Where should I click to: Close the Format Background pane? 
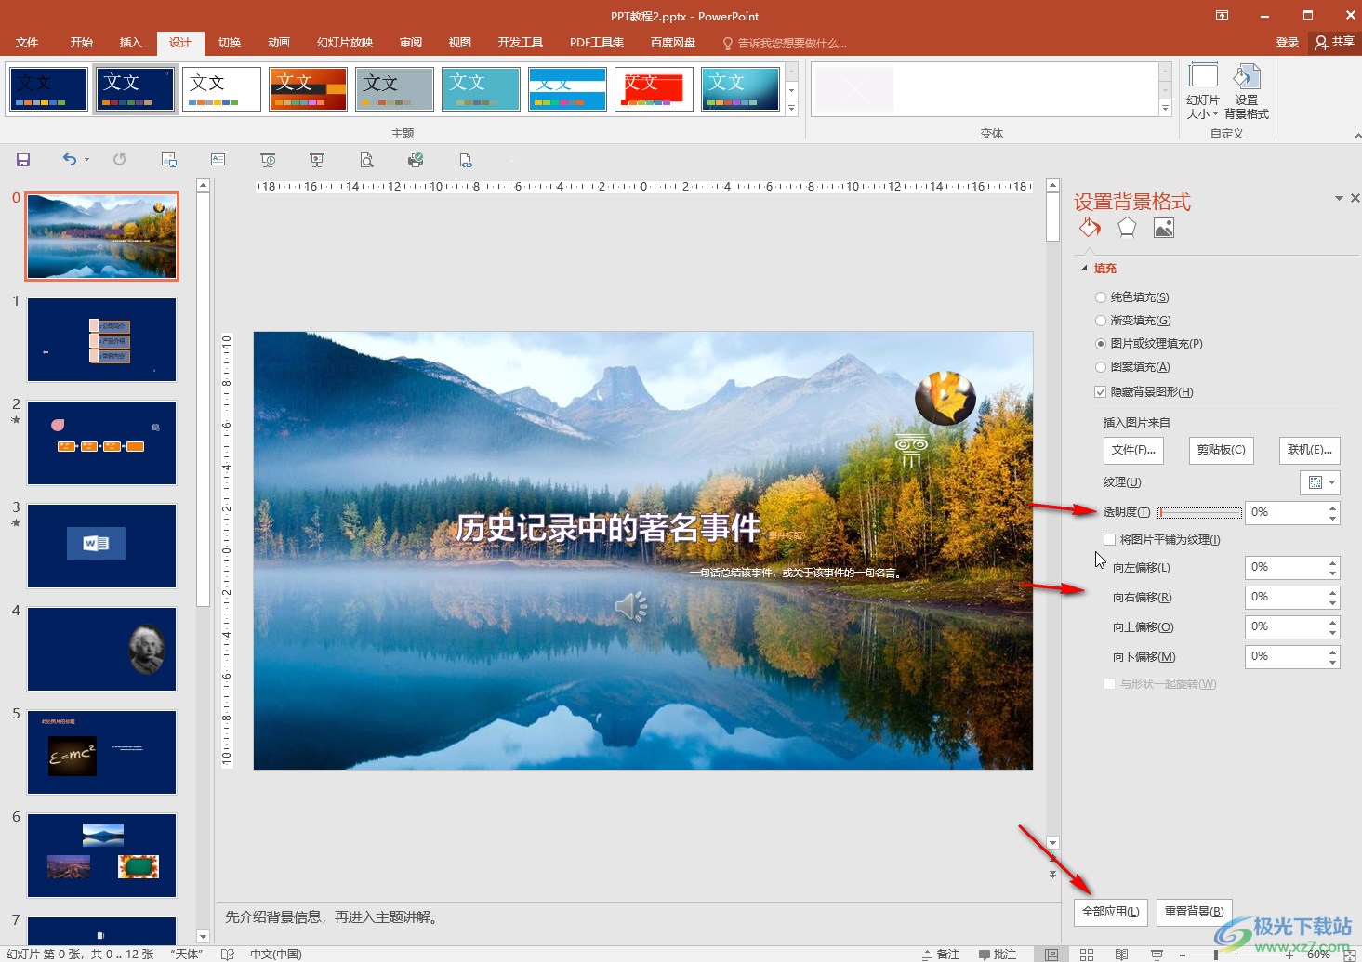(1355, 198)
